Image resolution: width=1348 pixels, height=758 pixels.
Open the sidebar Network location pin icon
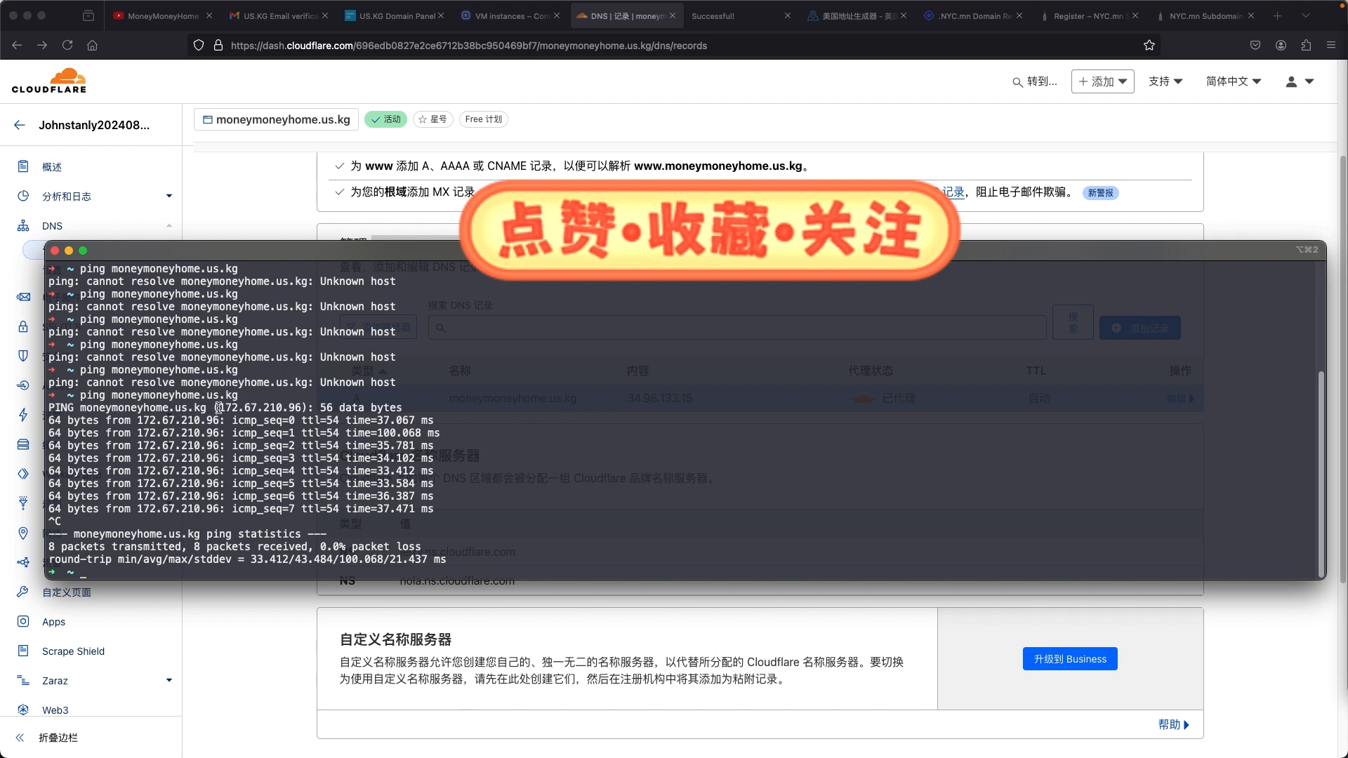(x=23, y=533)
